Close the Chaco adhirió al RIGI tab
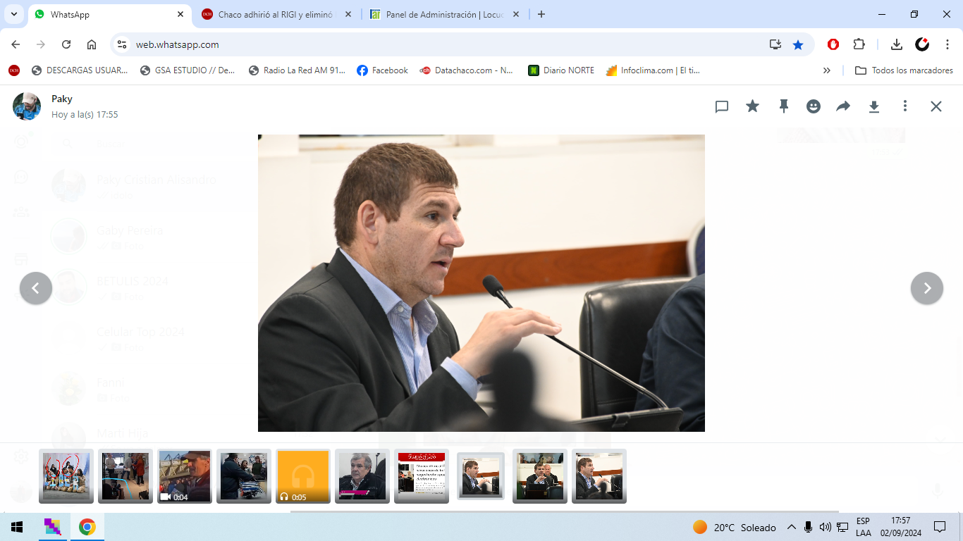Viewport: 963px width, 541px height. (348, 14)
